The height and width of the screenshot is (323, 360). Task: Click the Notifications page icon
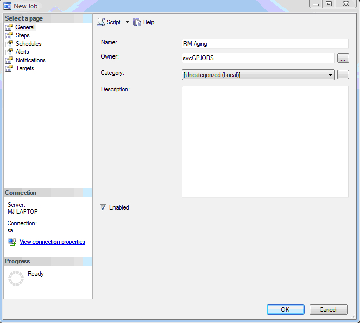click(9, 60)
